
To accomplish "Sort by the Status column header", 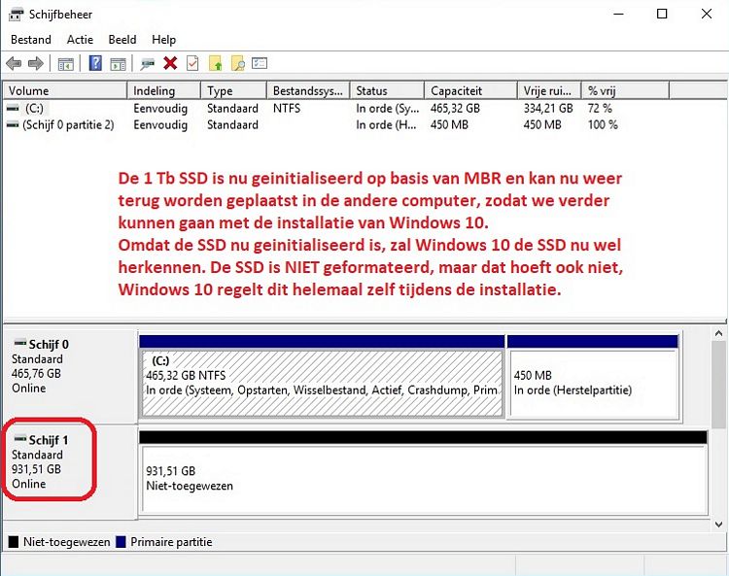I will 387,90.
